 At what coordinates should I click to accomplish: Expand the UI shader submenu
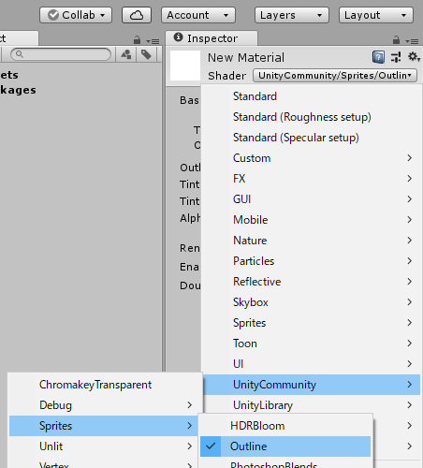point(311,364)
